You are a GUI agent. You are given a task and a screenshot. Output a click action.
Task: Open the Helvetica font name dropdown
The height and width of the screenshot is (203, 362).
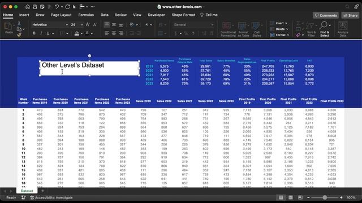click(67, 25)
